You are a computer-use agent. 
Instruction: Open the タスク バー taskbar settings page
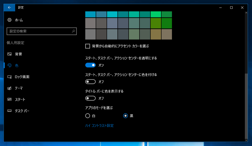pyautogui.click(x=18, y=111)
